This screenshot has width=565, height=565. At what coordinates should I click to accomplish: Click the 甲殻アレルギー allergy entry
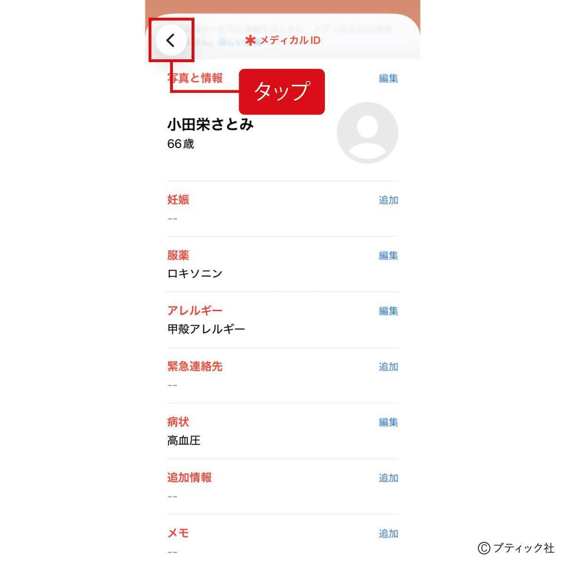tap(207, 328)
